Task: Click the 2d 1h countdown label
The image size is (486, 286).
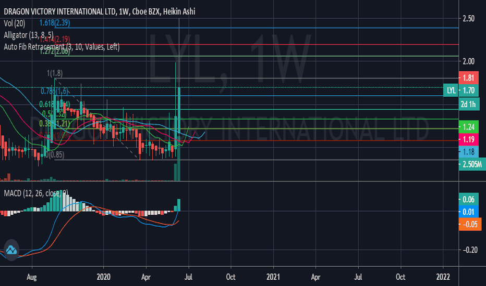Action: pyautogui.click(x=468, y=104)
